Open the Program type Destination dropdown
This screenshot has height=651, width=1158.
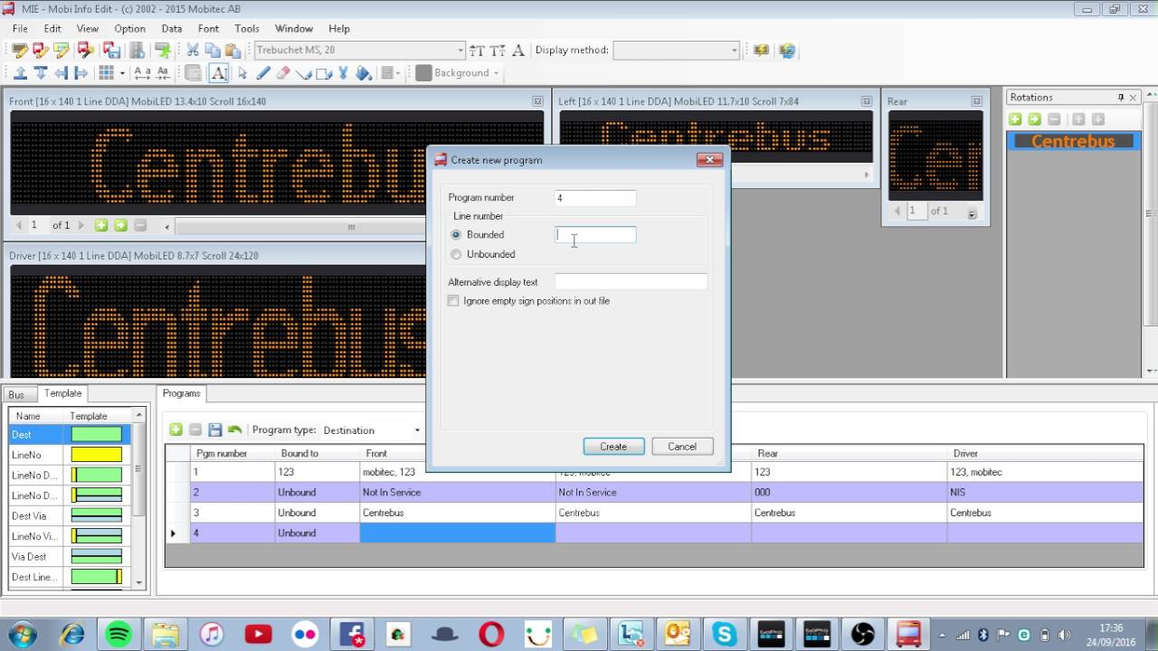click(x=417, y=430)
